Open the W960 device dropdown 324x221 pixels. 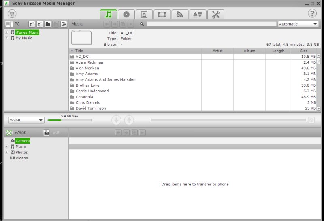pos(26,120)
